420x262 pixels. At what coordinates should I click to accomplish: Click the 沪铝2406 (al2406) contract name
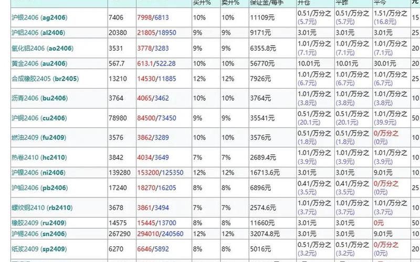coord(38,32)
